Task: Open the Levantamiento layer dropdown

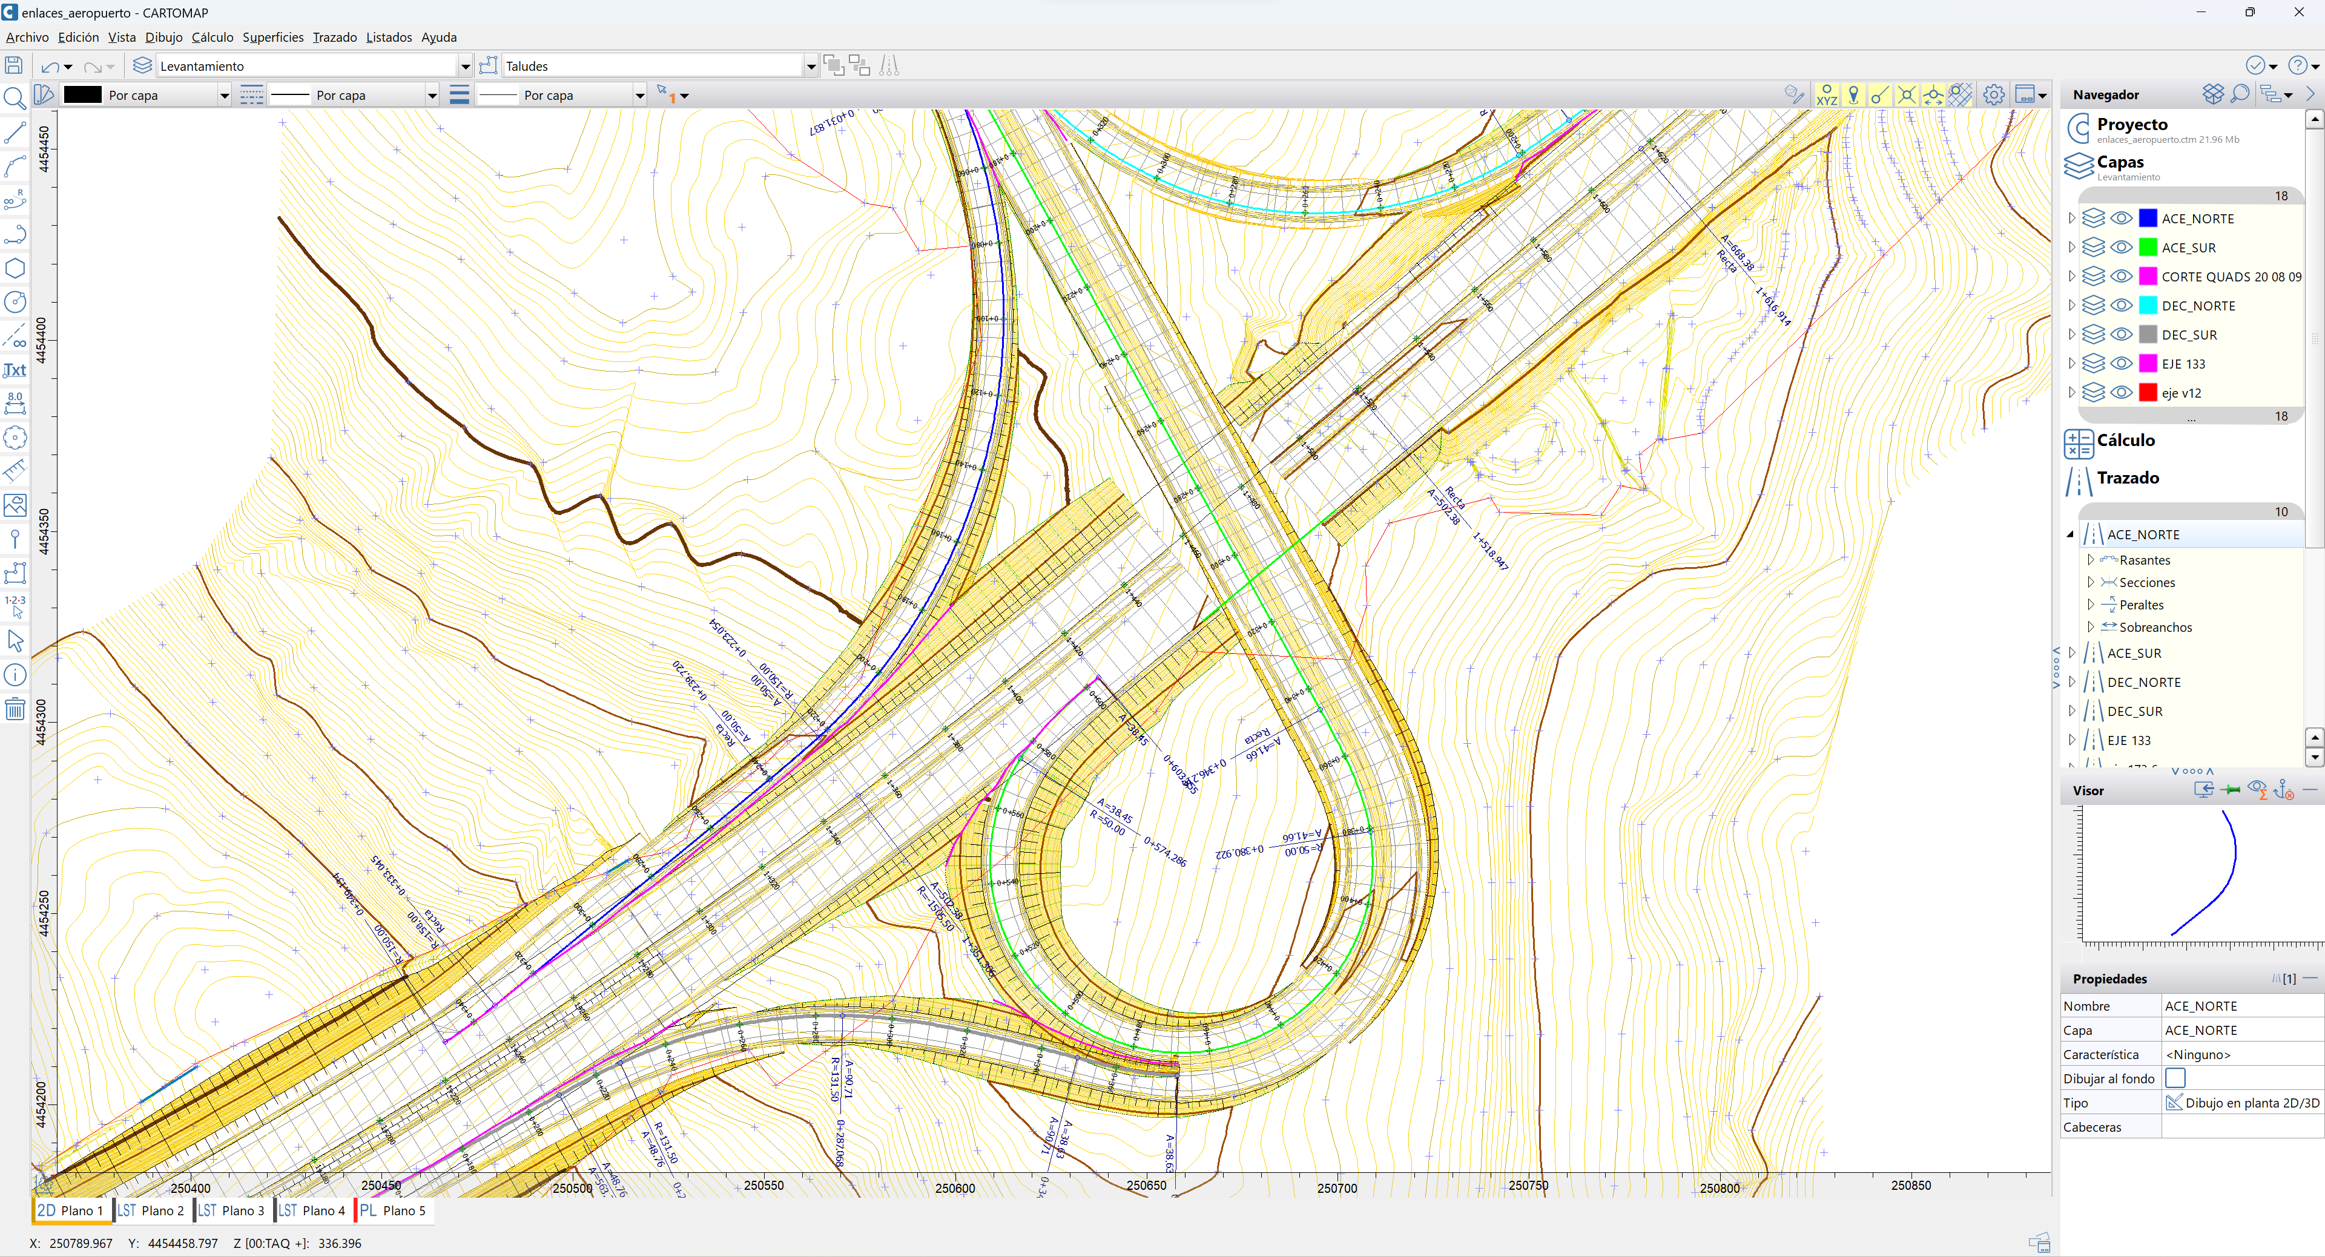Action: pos(465,66)
